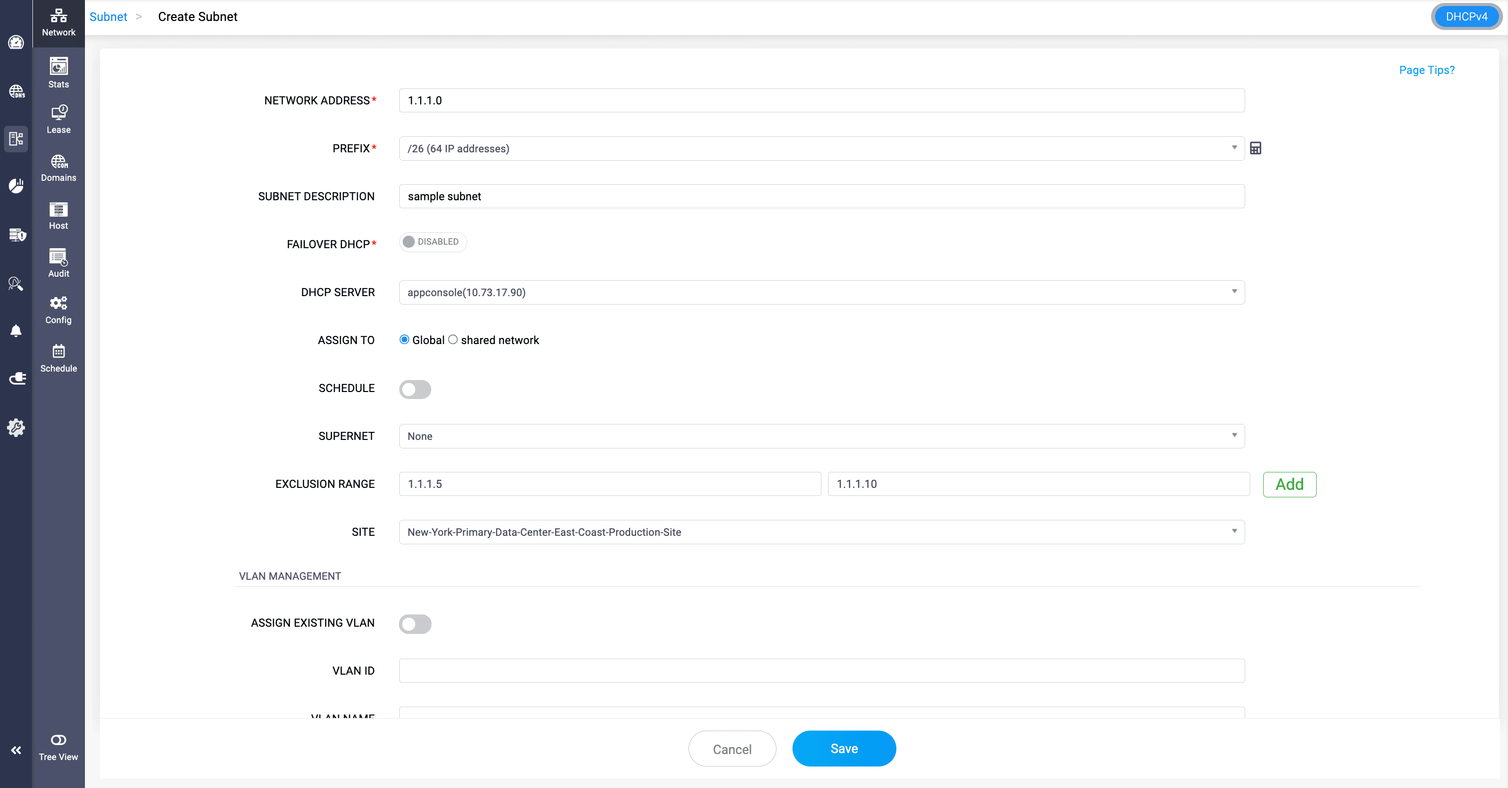This screenshot has height=788, width=1508.
Task: Open the Stats section in sidebar
Action: pyautogui.click(x=58, y=72)
